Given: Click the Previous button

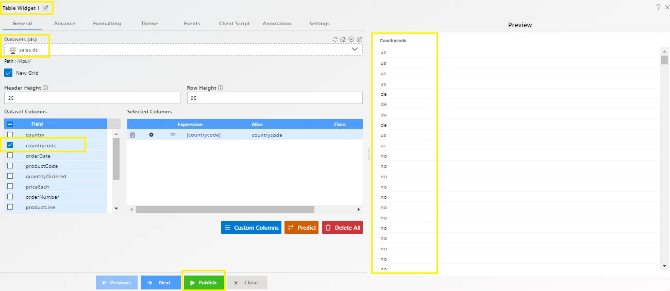Looking at the screenshot, I should (116, 282).
